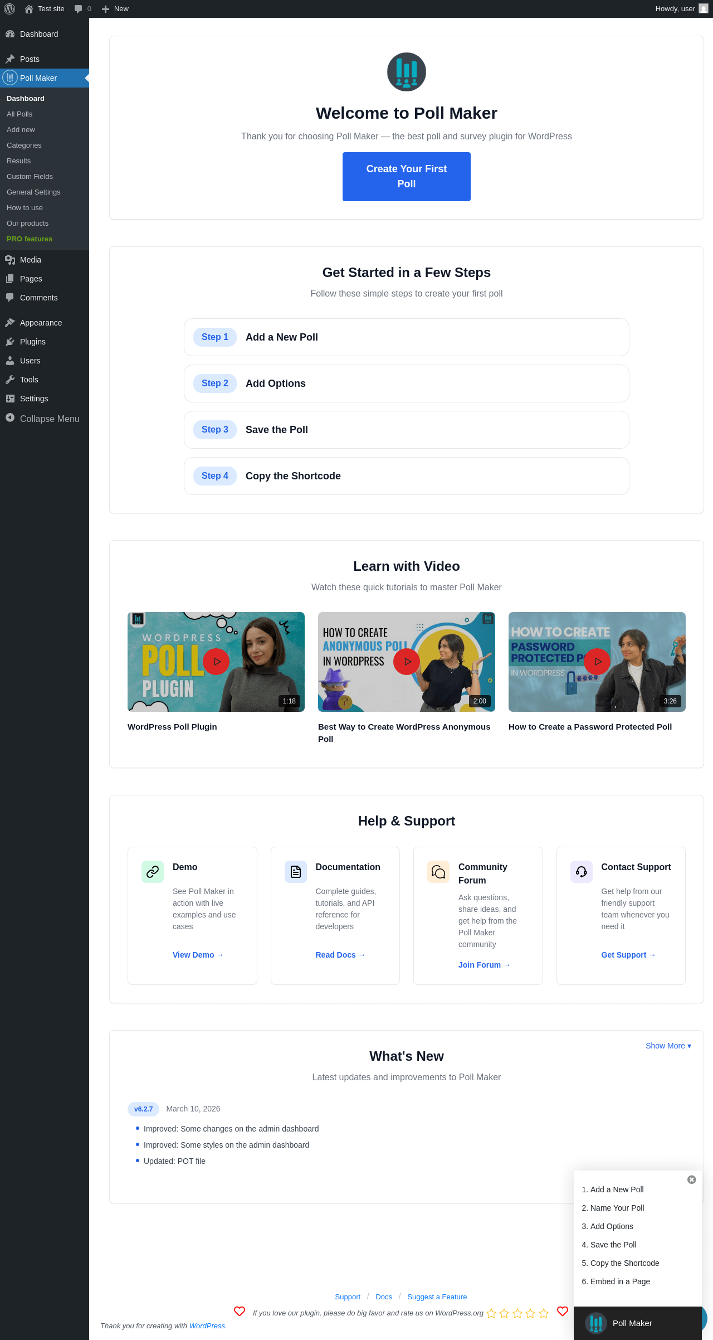The height and width of the screenshot is (1340, 713).
Task: Select 'Name Your Poll' in floating checklist
Action: pyautogui.click(x=617, y=1208)
